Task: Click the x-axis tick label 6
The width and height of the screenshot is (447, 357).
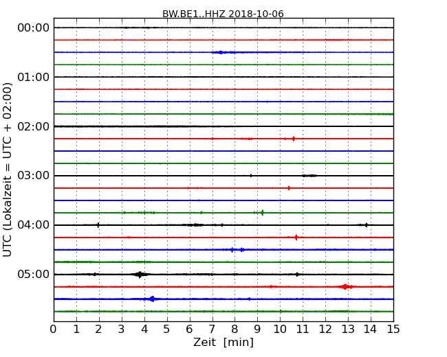Action: point(189,329)
